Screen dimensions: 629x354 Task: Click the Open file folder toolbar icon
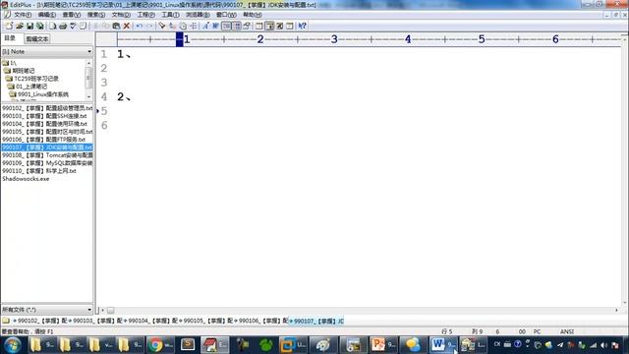coord(20,26)
